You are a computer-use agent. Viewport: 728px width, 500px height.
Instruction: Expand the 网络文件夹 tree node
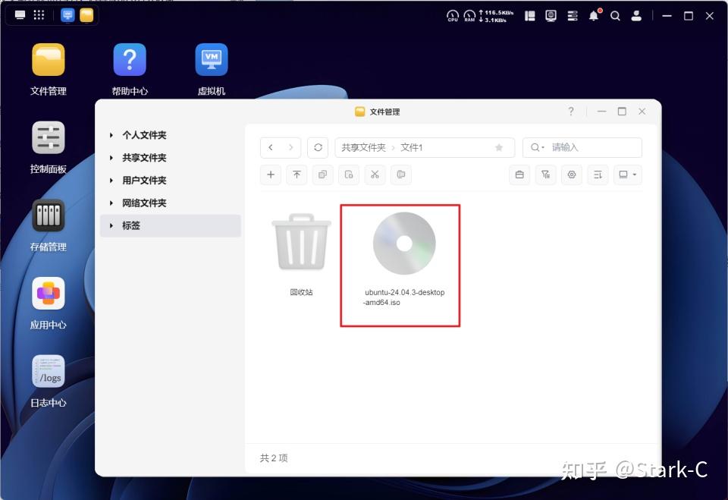[x=111, y=203]
